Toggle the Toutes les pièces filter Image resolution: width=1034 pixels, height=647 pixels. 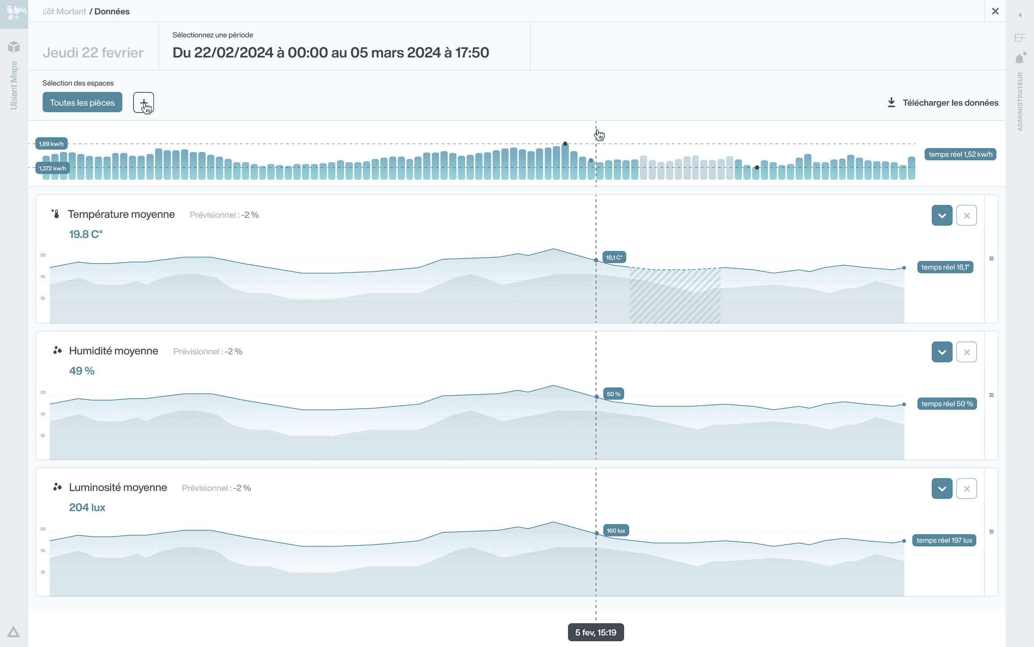pos(82,103)
